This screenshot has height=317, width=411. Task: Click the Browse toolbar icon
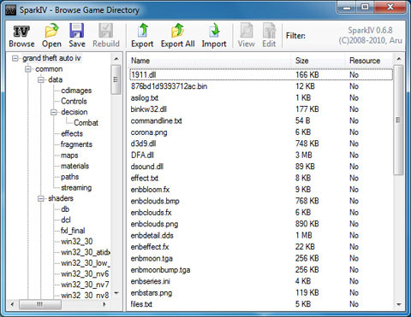coord(21,32)
